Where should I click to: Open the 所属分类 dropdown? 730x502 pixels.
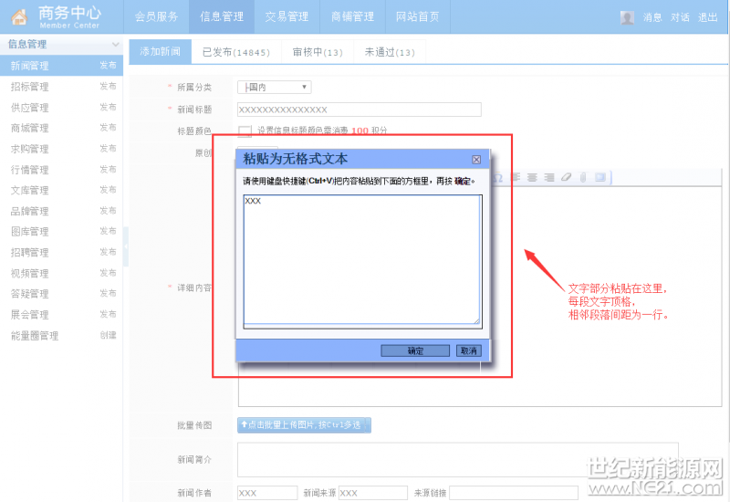point(275,87)
